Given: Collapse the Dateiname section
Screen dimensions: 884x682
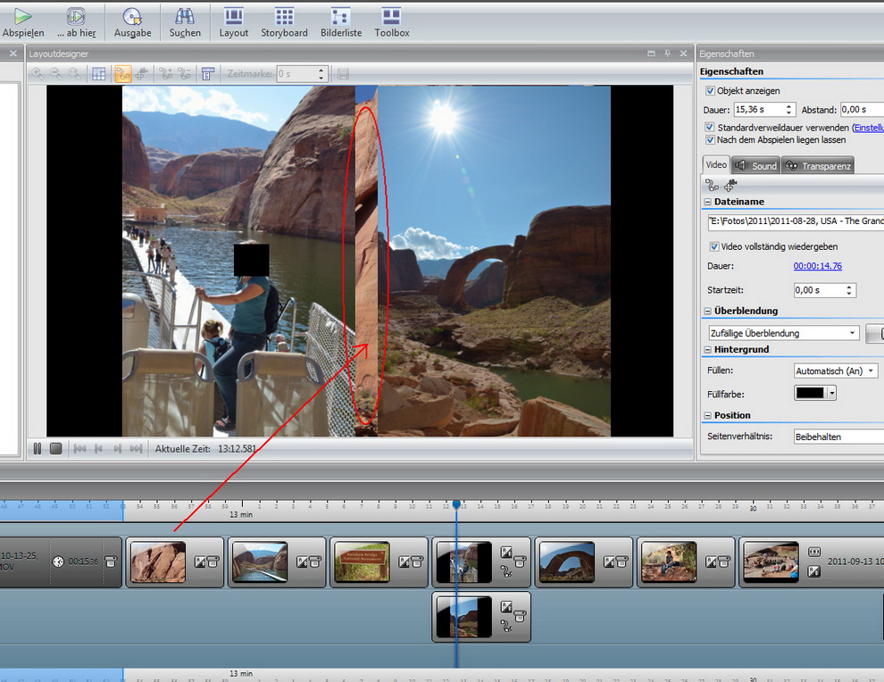Looking at the screenshot, I should click(x=707, y=203).
